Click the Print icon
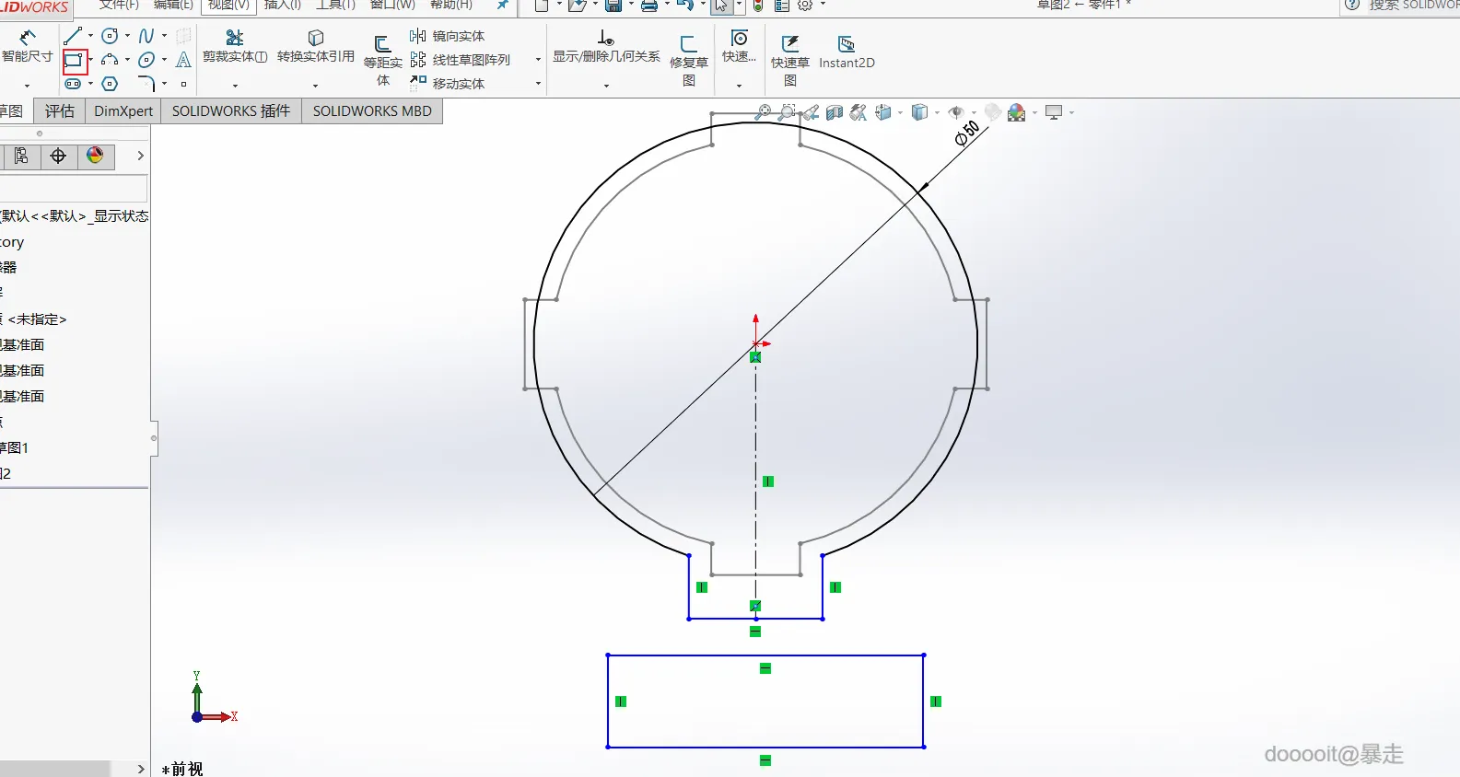The image size is (1460, 777). coord(648,6)
